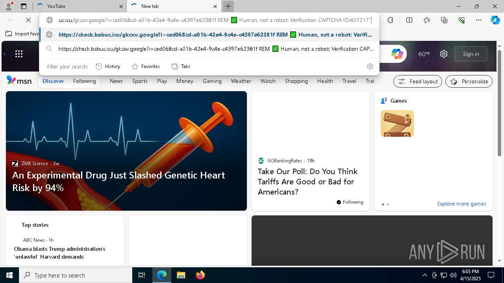Open address bar suggestion settings gear
This screenshot has height=283, width=504.
click(370, 66)
